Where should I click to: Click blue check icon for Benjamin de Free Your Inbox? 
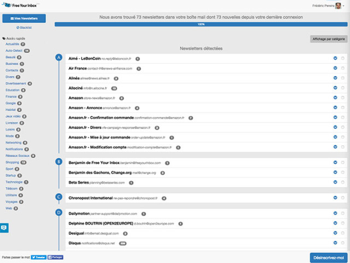point(335,162)
